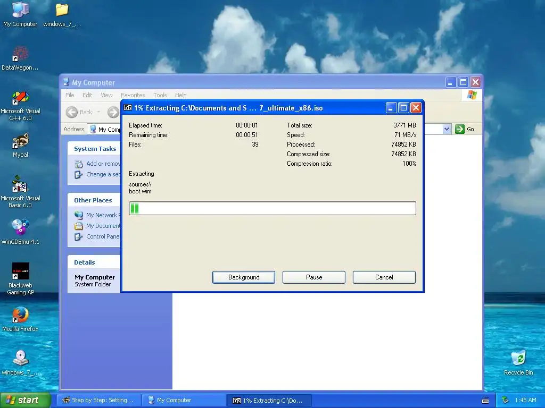The width and height of the screenshot is (545, 408).
Task: Click the green extraction progress bar
Action: [272, 208]
